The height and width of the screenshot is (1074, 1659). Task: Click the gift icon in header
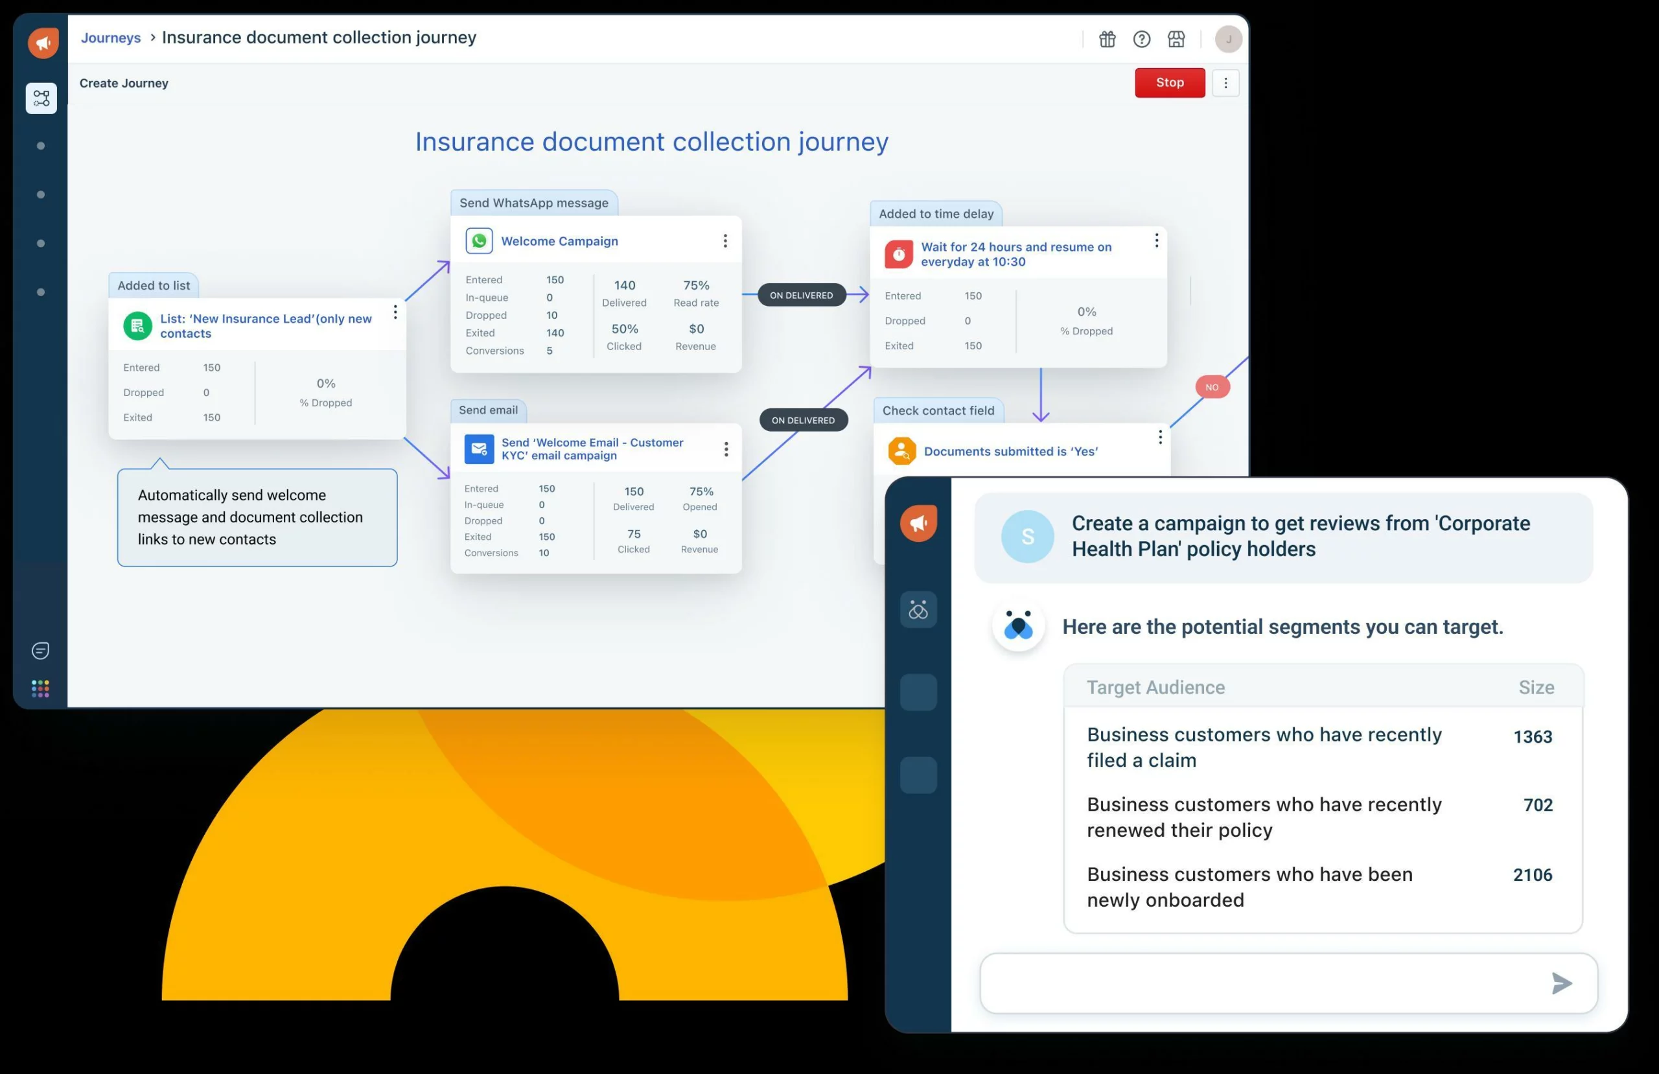[1107, 39]
